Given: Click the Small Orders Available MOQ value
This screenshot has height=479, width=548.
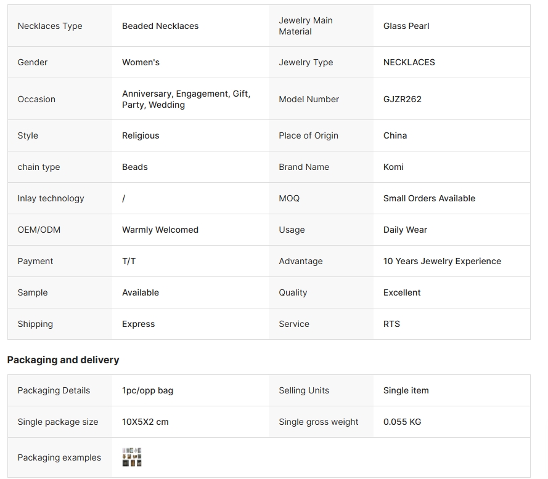Looking at the screenshot, I should click(x=429, y=198).
